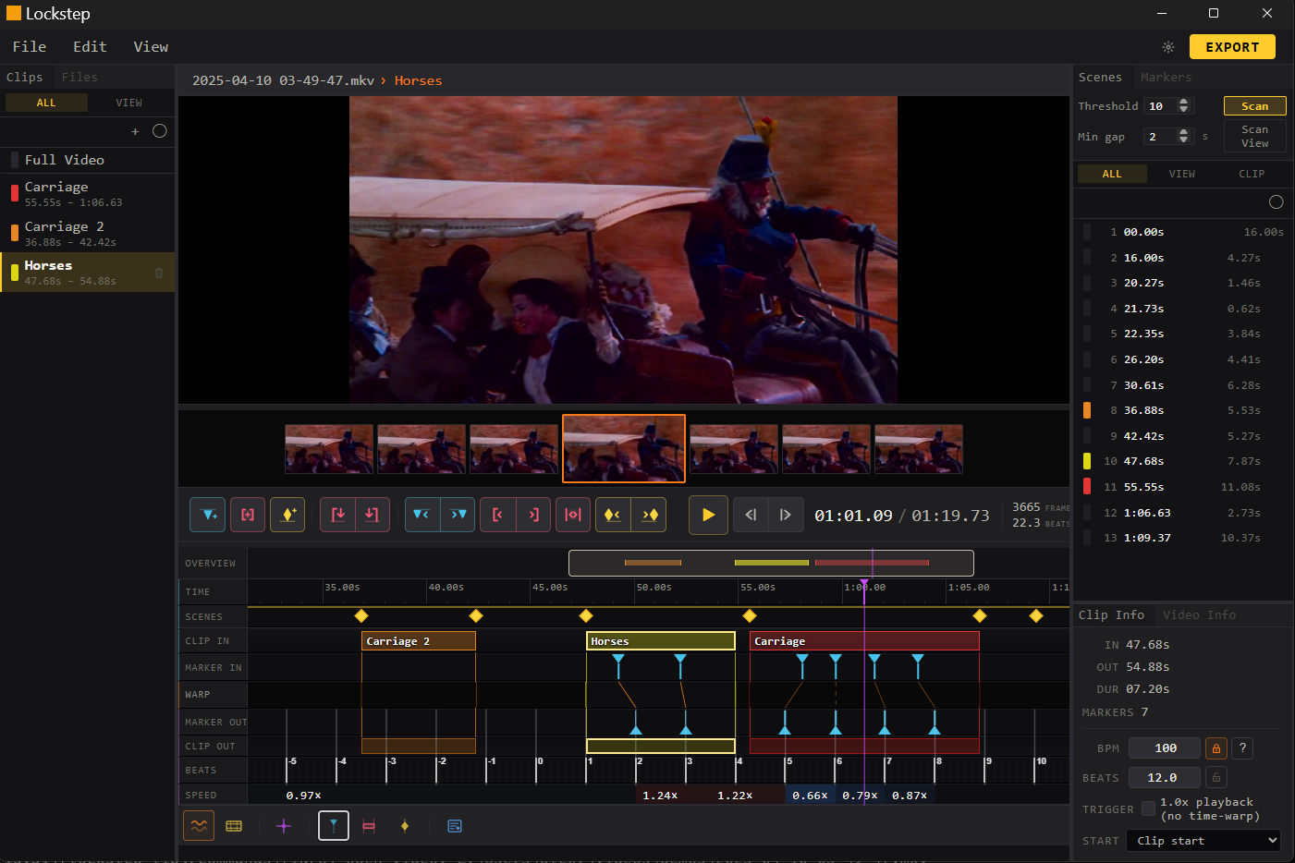
Task: Click the BPM value field
Action: [x=1166, y=748]
